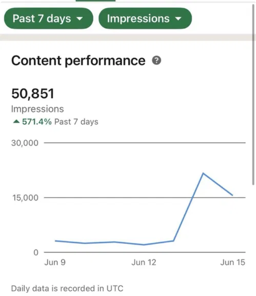The image size is (256, 296).
Task: Click the 50,851 impressions total
Action: [33, 94]
